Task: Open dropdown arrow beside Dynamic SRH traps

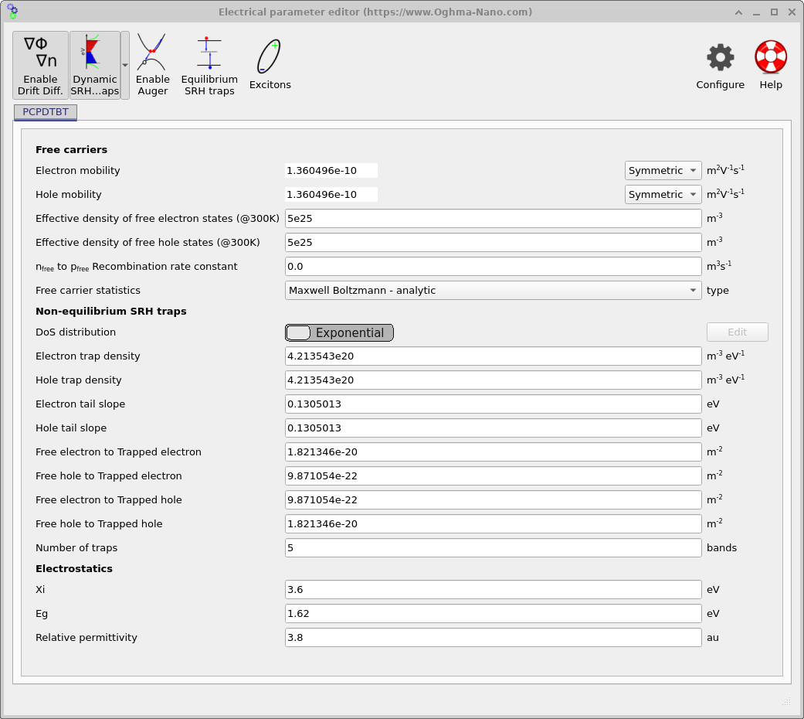Action: pos(125,66)
